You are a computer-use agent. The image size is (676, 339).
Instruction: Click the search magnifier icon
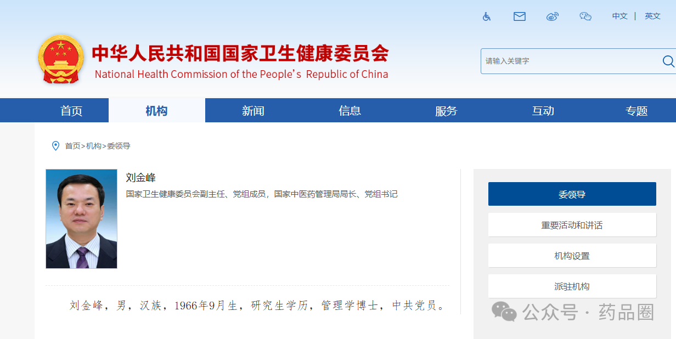(x=668, y=61)
